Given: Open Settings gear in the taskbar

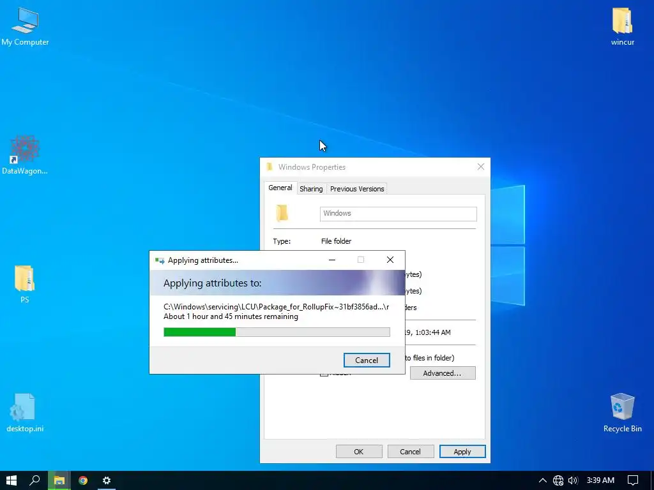Looking at the screenshot, I should coord(107,480).
